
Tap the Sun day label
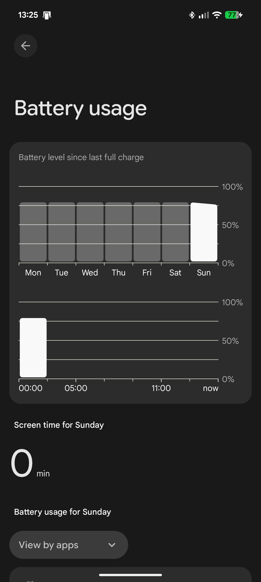point(204,273)
